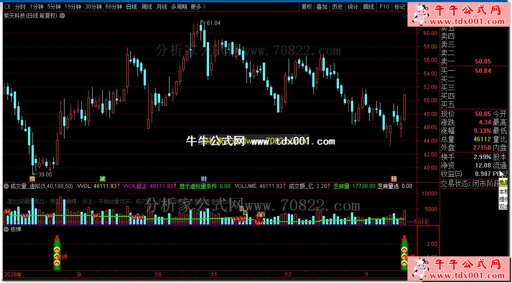
Task: Click the 2020年 label on the date axis
Action: pos(12,275)
